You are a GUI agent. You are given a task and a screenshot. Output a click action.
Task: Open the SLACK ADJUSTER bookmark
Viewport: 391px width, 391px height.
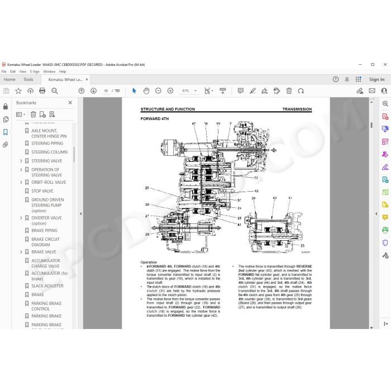pyautogui.click(x=47, y=286)
